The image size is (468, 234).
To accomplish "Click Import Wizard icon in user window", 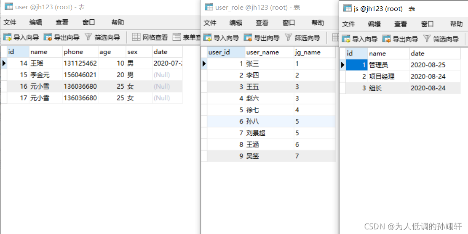I will tap(8, 37).
